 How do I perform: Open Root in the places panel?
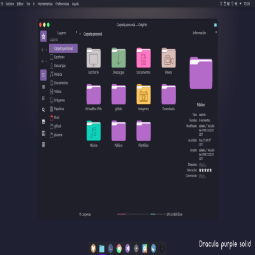63,117
